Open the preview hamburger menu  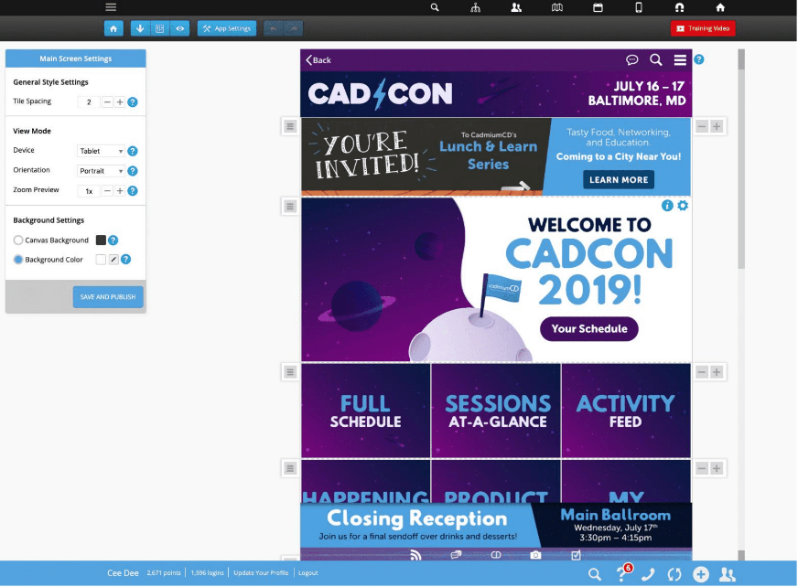point(681,60)
